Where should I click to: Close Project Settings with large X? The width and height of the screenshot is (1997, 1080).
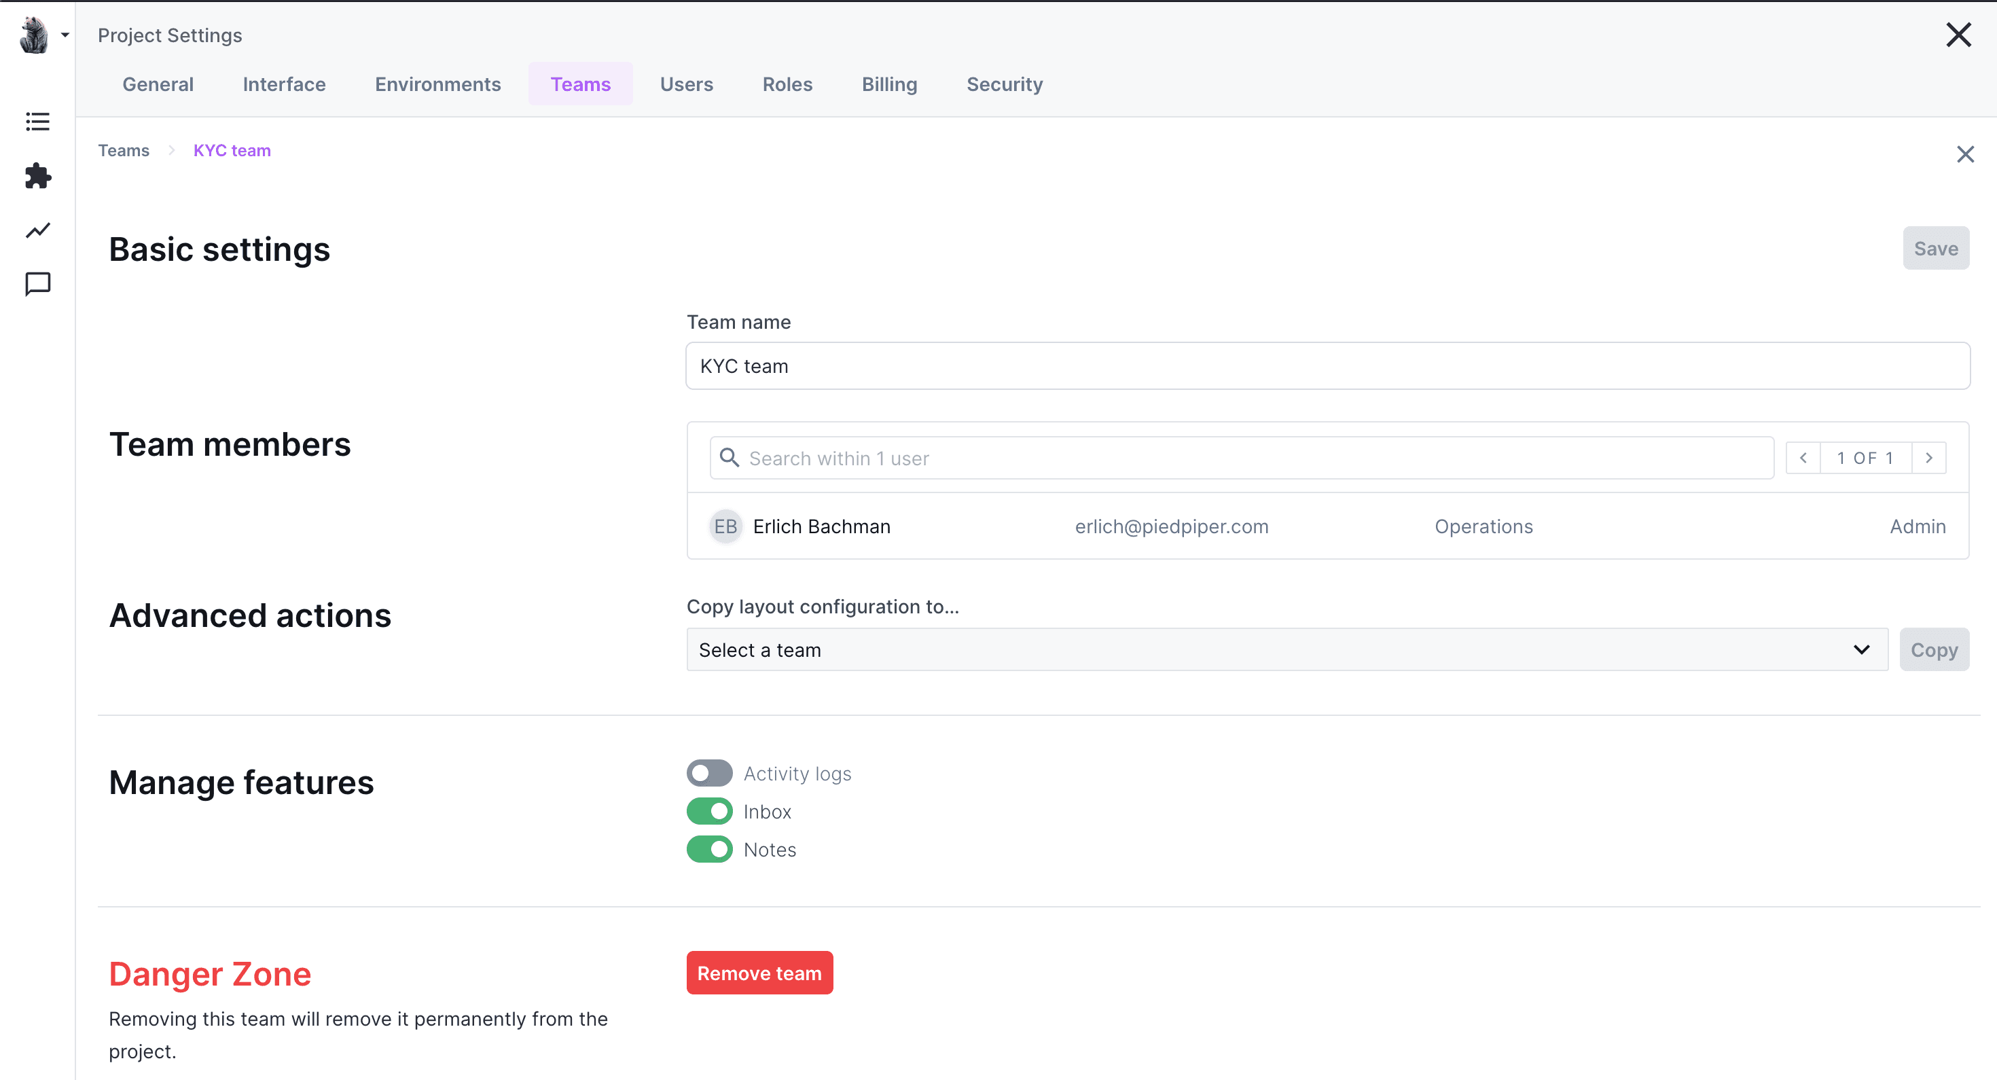pyautogui.click(x=1958, y=35)
